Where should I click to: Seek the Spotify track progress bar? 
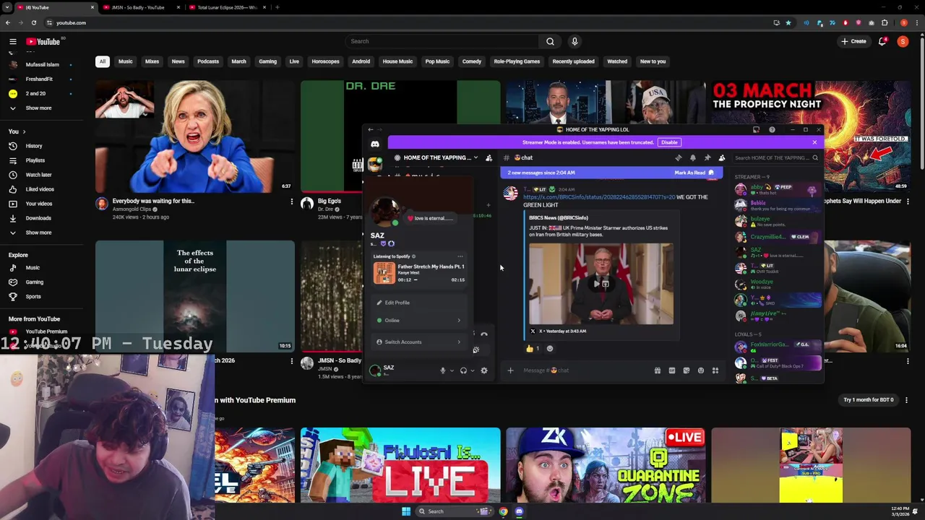click(431, 279)
